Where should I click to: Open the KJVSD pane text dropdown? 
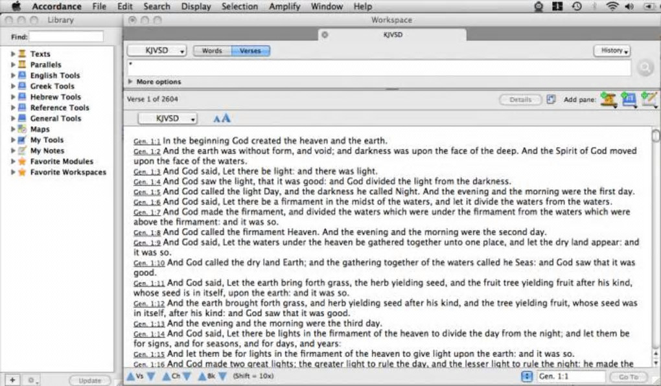tap(167, 119)
